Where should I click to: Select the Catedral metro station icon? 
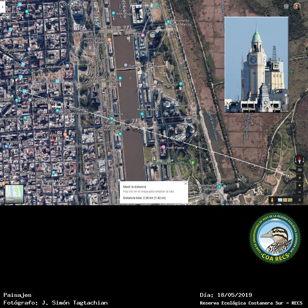(x=23, y=64)
